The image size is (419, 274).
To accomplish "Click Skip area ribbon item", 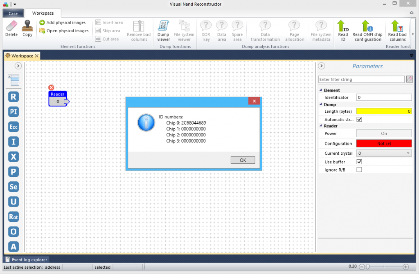I will (x=108, y=31).
